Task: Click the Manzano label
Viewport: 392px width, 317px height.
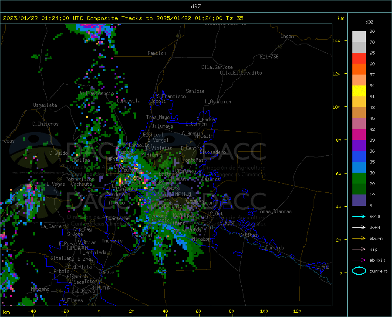Action: [x=40, y=289]
